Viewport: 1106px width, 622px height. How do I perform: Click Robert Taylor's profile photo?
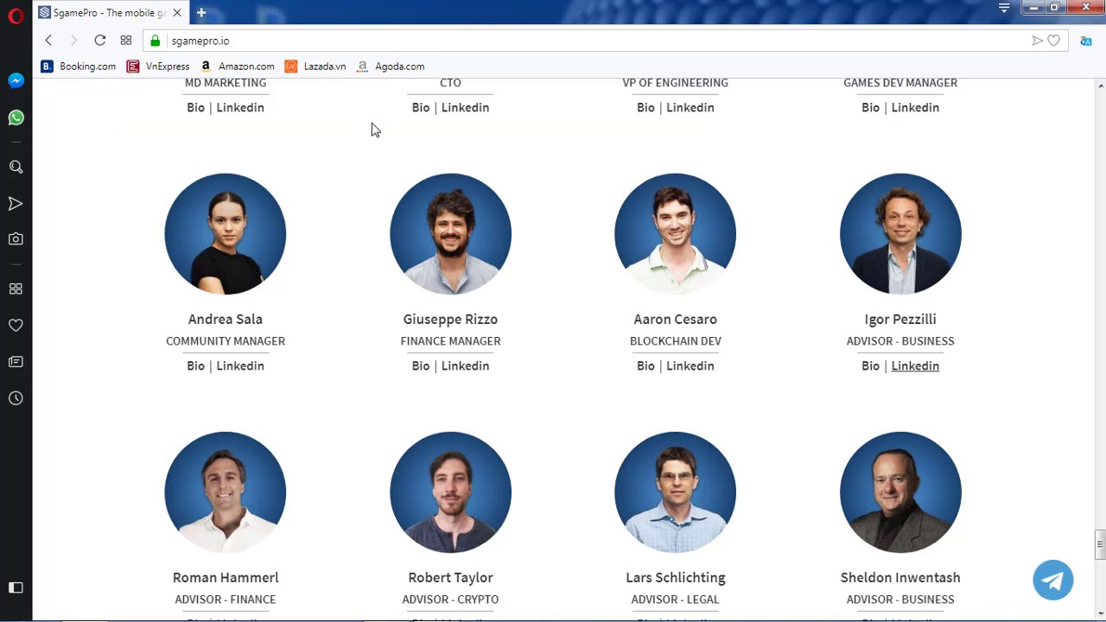[x=450, y=492]
